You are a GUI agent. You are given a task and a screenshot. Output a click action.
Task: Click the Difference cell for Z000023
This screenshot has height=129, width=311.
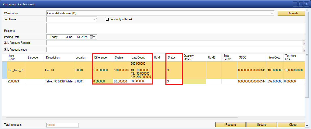point(102,81)
